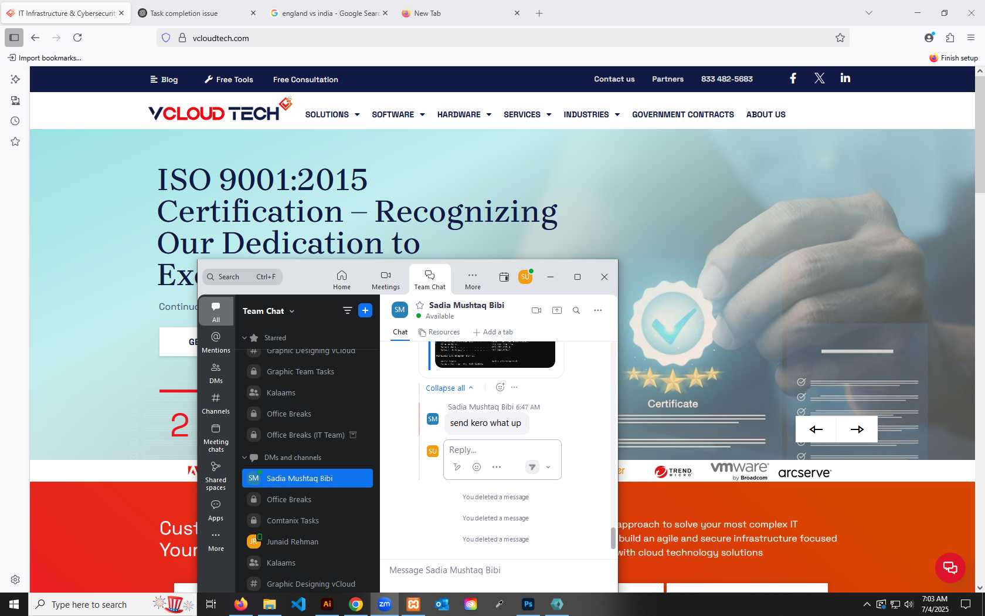985x616 pixels.
Task: Open the Meetings tab in Zoom
Action: click(x=385, y=280)
